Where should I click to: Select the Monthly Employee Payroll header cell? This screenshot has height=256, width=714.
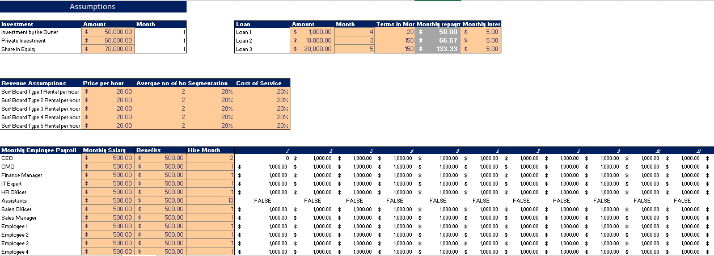coord(41,150)
